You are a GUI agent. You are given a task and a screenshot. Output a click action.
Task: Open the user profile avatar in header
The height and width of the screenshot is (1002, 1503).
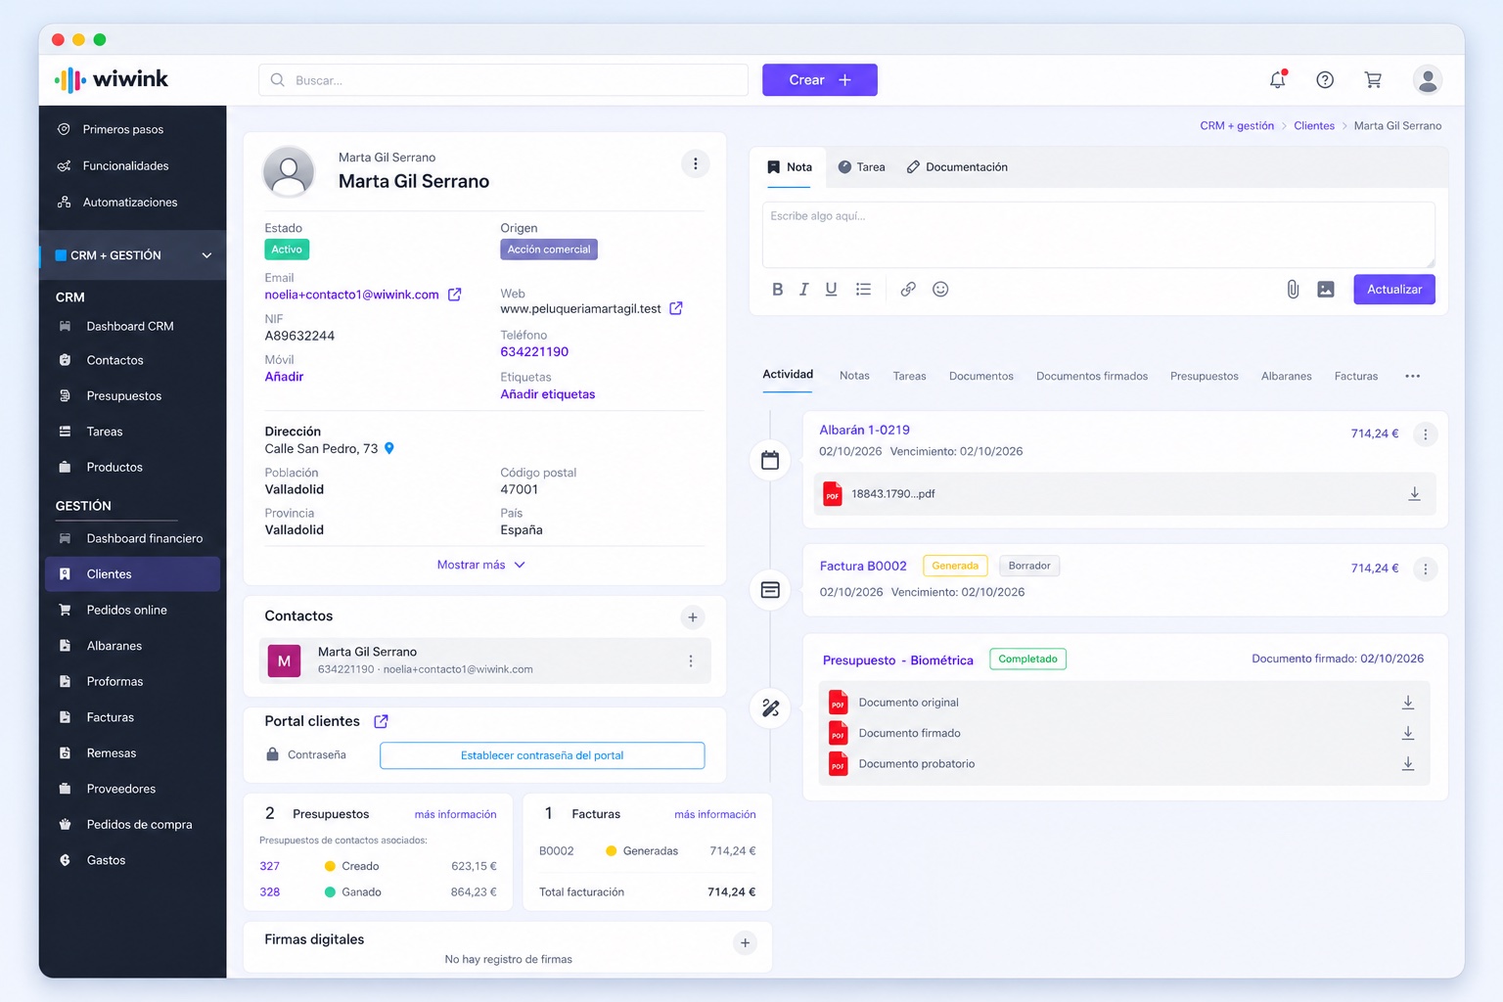(x=1428, y=80)
